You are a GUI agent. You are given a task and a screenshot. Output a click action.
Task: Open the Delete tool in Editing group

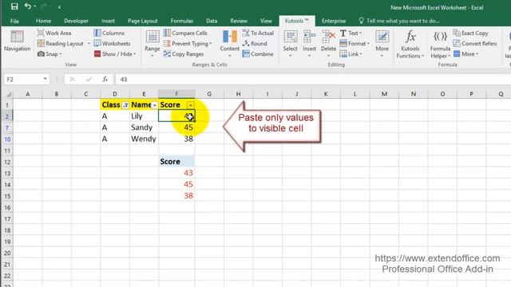coord(328,43)
